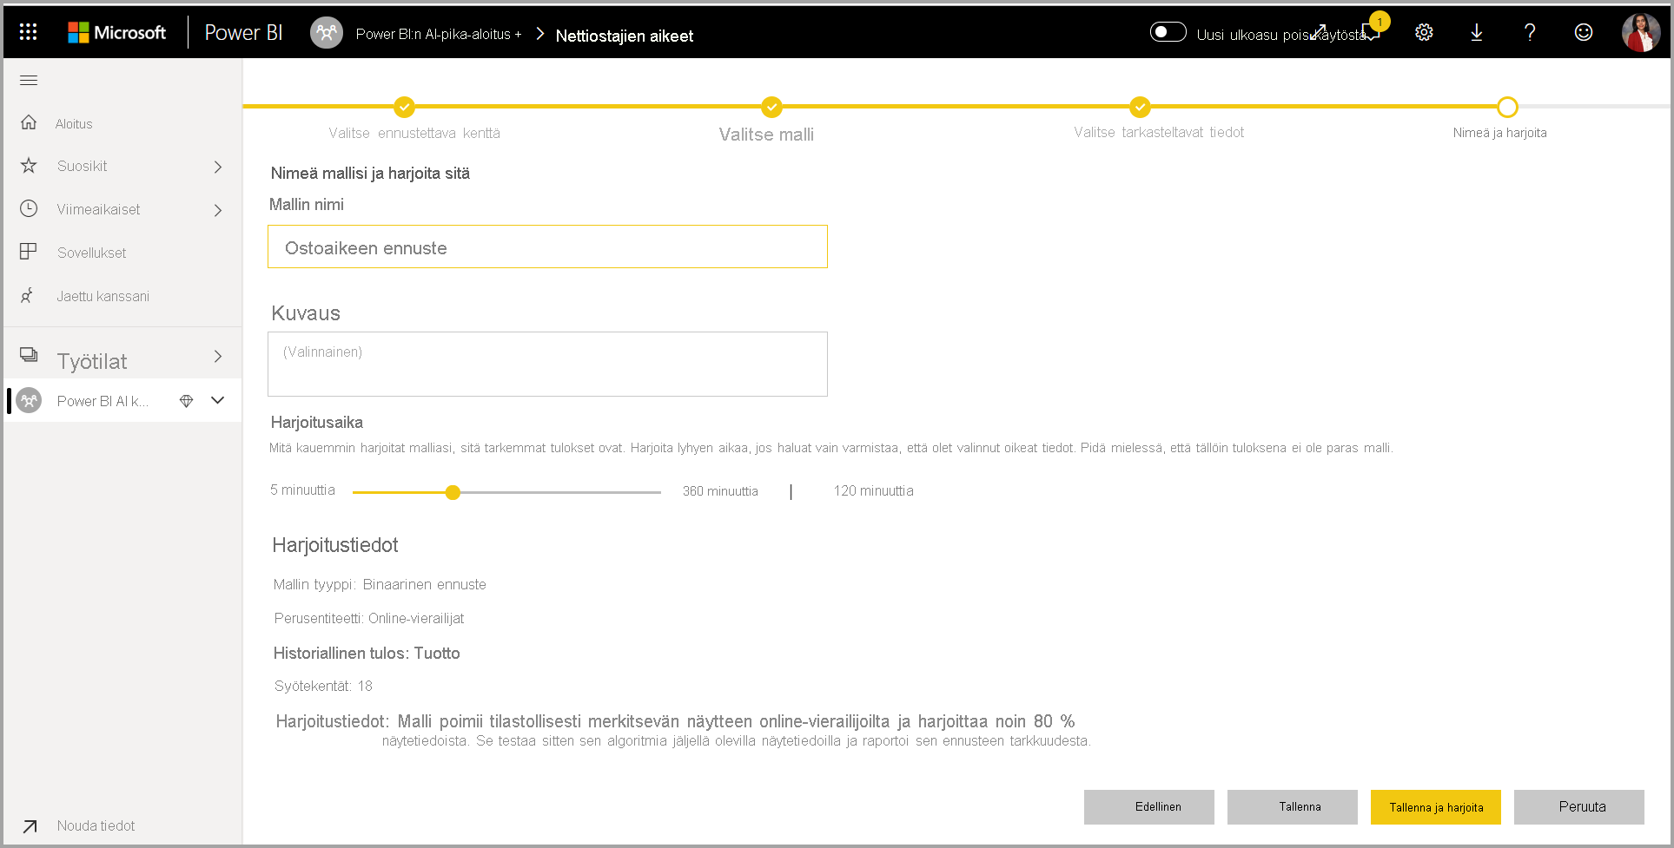Open the user profile picture
1674x848 pixels.
tap(1640, 33)
